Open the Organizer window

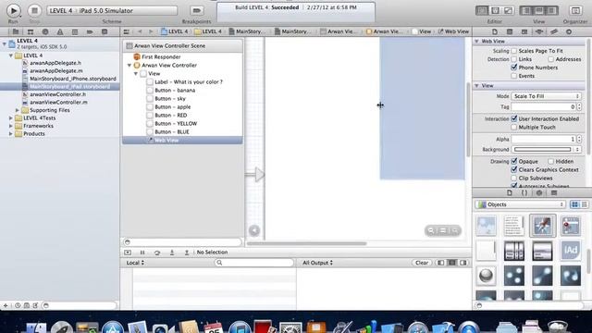(x=575, y=10)
